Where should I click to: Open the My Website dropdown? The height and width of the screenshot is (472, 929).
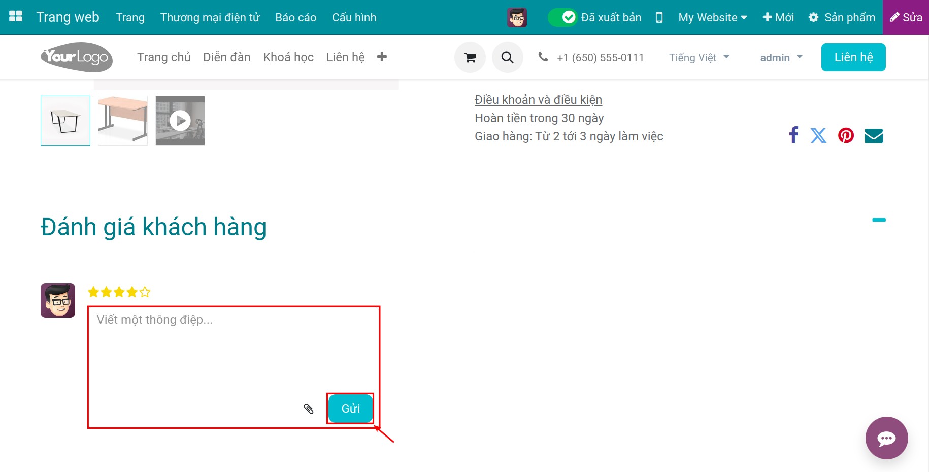click(712, 17)
